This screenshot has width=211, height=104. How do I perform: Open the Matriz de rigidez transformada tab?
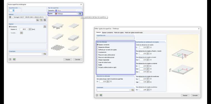134,33
